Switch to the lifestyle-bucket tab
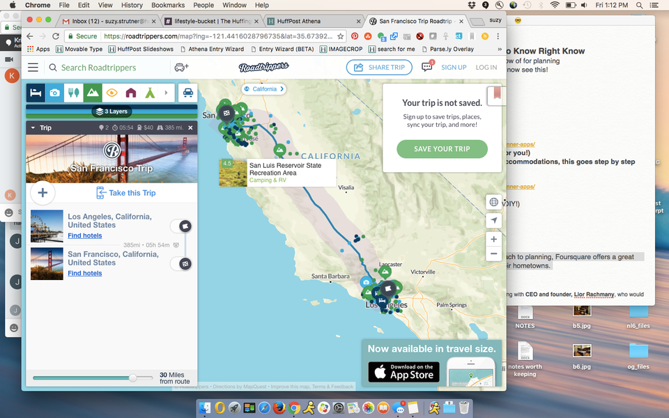The image size is (669, 418). (x=212, y=21)
